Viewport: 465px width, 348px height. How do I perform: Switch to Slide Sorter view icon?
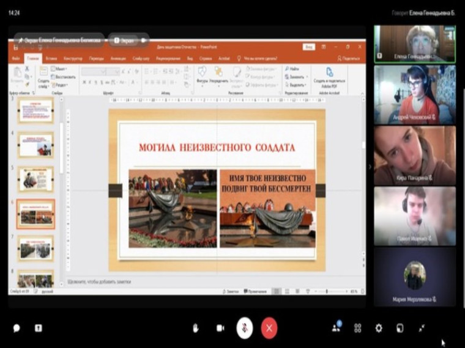click(287, 291)
